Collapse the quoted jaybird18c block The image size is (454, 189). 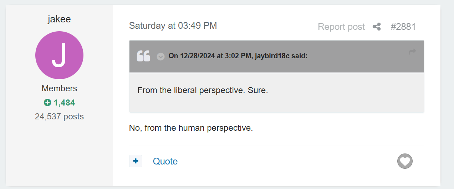click(161, 56)
